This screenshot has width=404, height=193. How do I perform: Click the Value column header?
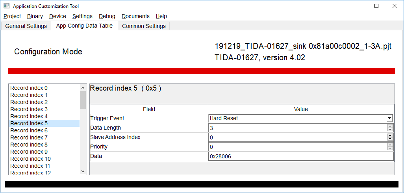(x=301, y=109)
